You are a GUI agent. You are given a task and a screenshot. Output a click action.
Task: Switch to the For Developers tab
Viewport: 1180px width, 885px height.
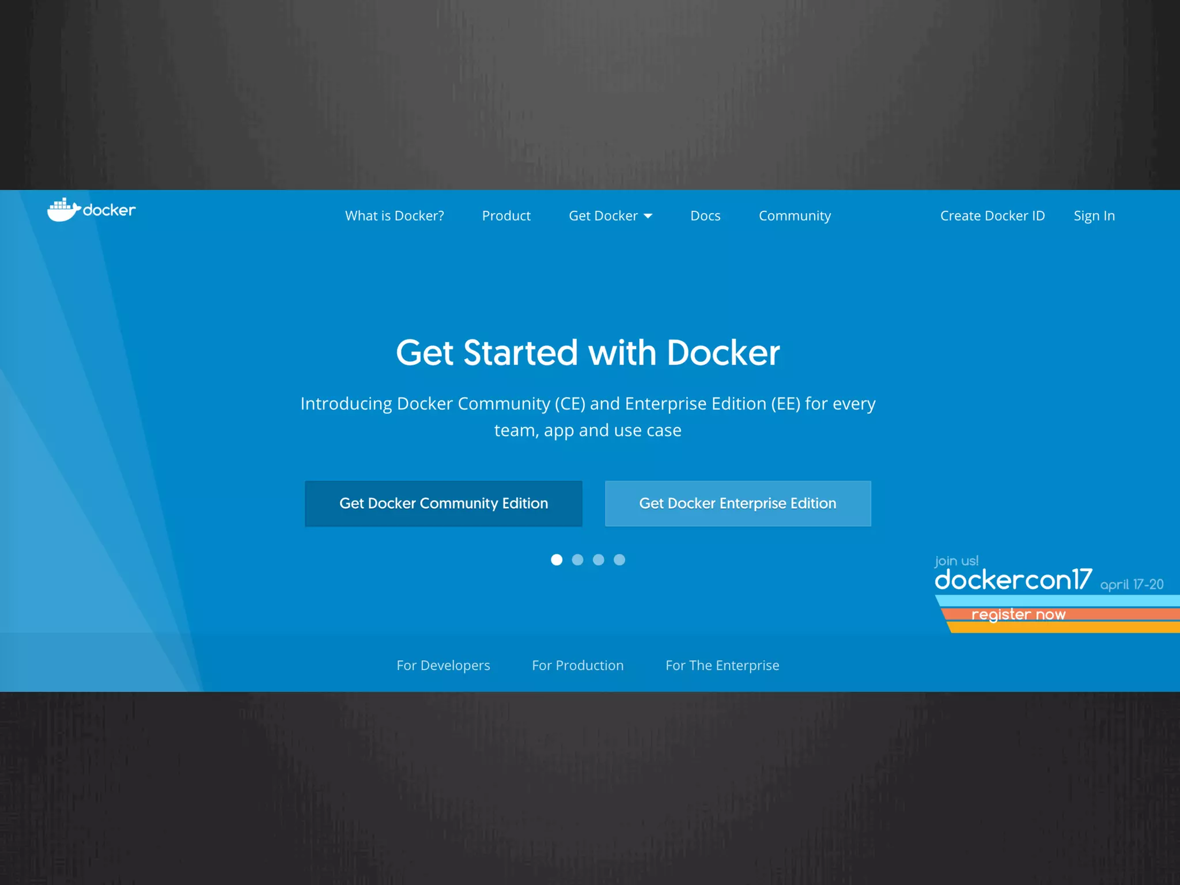pos(443,665)
